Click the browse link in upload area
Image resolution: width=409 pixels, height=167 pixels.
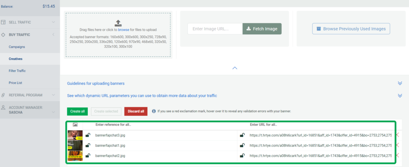click(x=123, y=30)
